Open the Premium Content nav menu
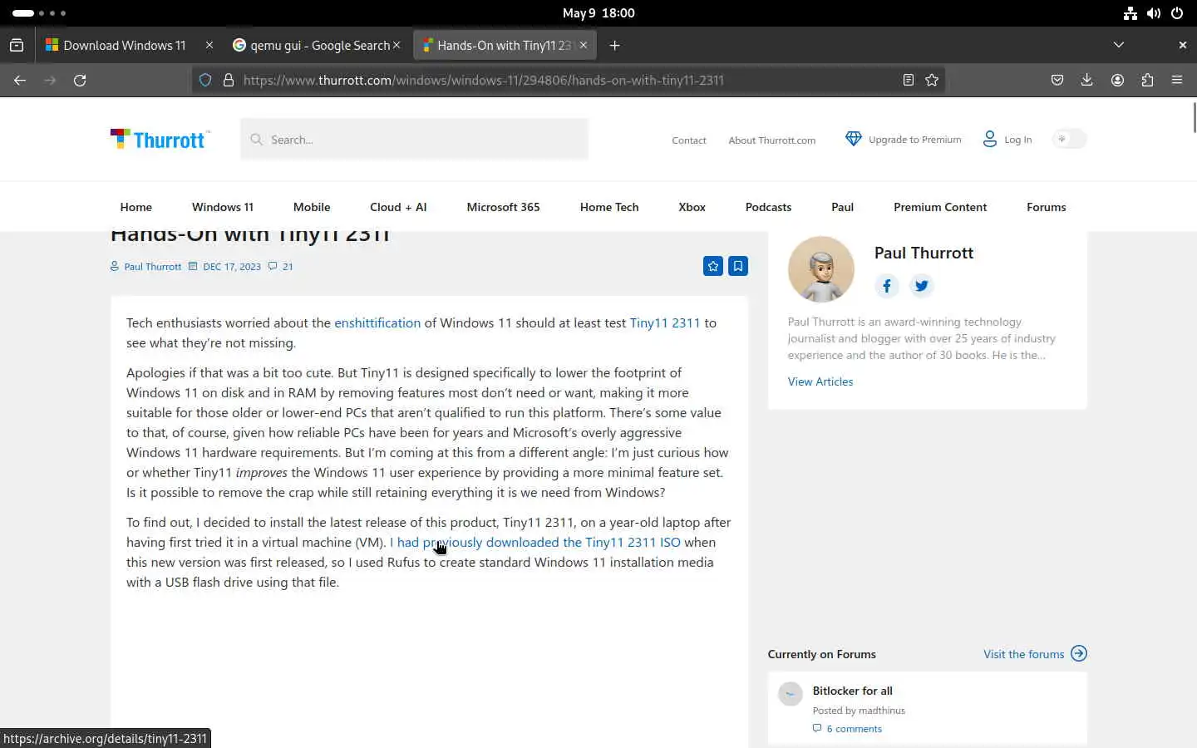1197x748 pixels. 940,207
